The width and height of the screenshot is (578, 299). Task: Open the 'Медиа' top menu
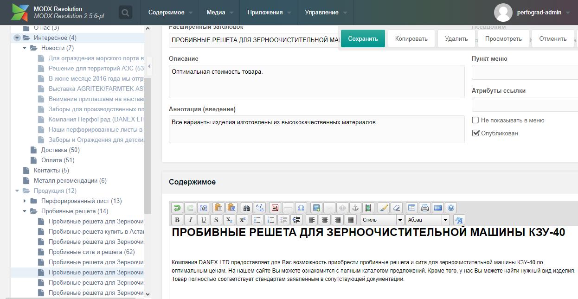point(220,13)
